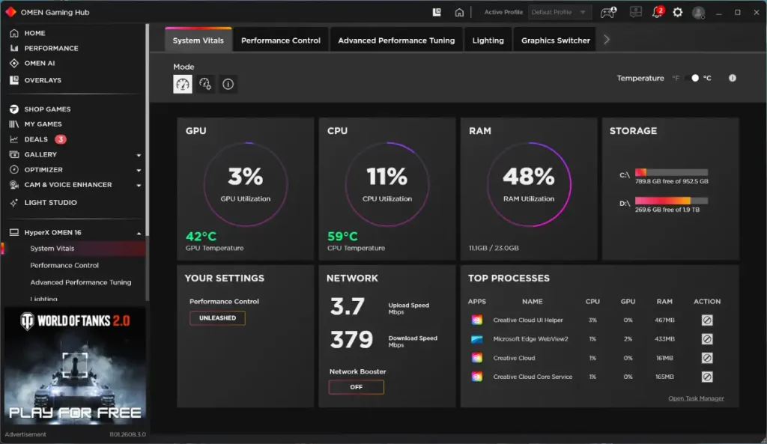Click the World of Tanks advertisement
This screenshot has height=444, width=767.
click(x=75, y=367)
